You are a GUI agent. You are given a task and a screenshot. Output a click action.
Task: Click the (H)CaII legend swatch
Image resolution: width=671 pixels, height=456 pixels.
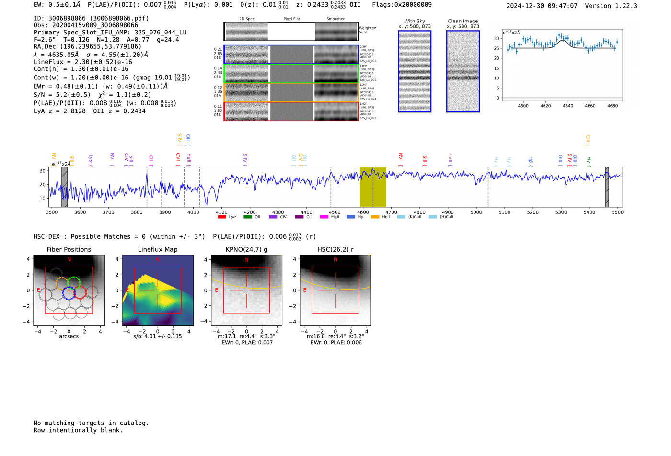tap(433, 217)
